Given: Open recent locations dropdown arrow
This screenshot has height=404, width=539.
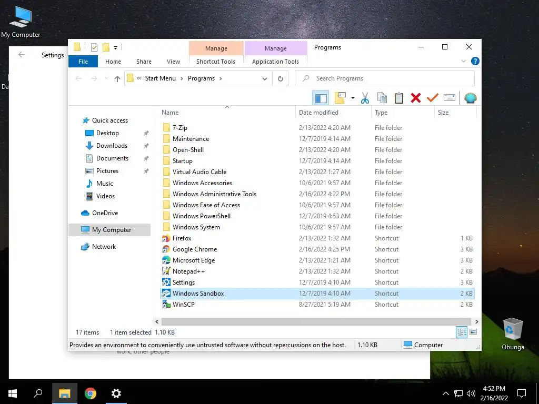Looking at the screenshot, I should tap(106, 79).
